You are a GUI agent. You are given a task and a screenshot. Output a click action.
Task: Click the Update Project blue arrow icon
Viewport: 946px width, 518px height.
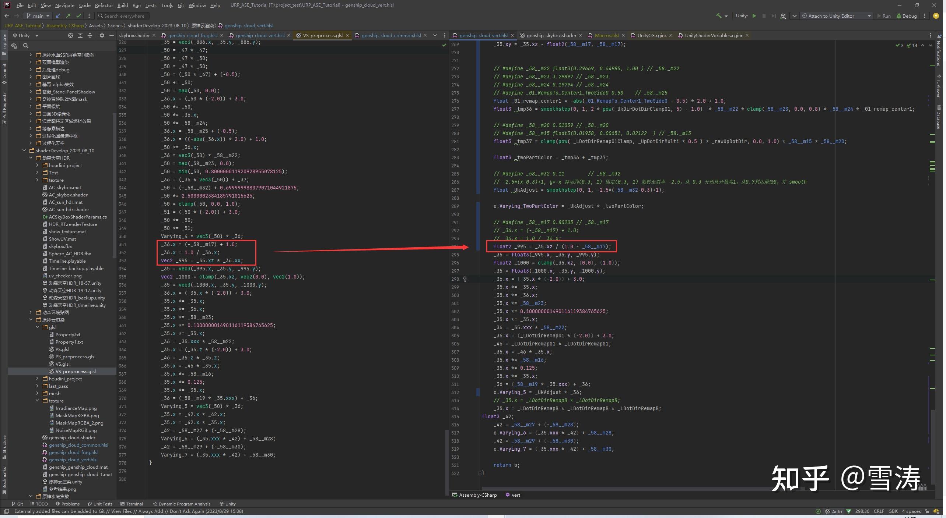coord(58,16)
